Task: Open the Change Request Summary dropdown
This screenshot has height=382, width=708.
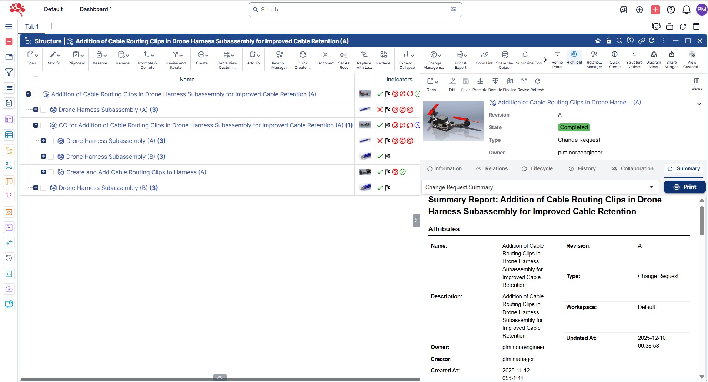Action: 540,187
